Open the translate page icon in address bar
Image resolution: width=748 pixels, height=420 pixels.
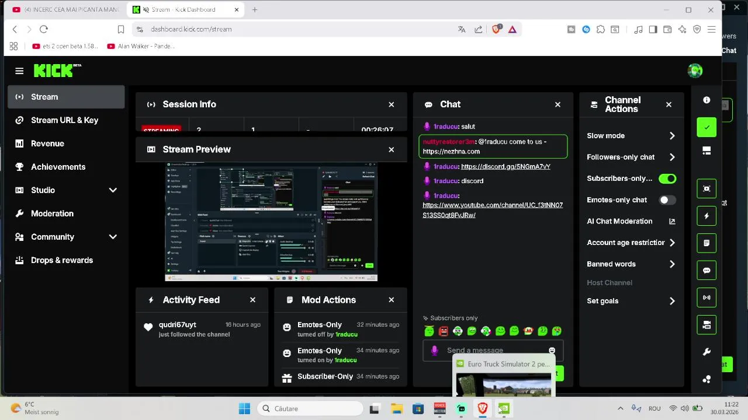[x=462, y=29]
